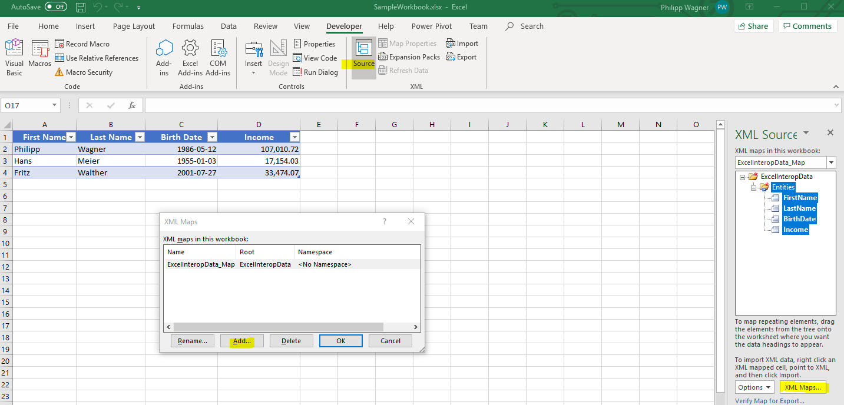The width and height of the screenshot is (844, 405).
Task: Collapse the Entities tree node
Action: point(753,187)
